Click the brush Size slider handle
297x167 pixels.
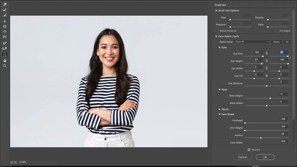click(230, 19)
